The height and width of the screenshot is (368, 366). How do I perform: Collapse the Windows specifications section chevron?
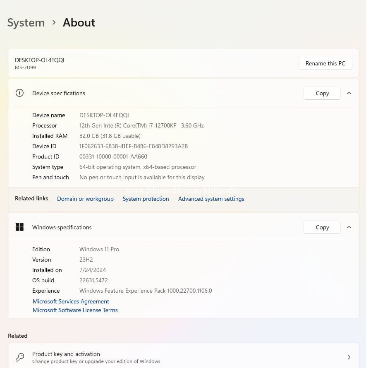(349, 227)
